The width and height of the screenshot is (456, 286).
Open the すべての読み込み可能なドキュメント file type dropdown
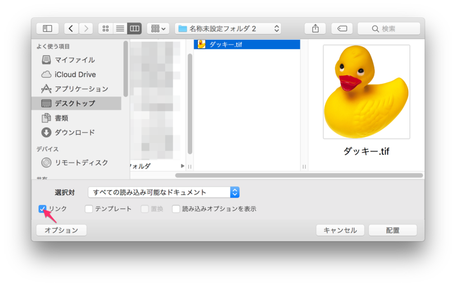pyautogui.click(x=164, y=192)
